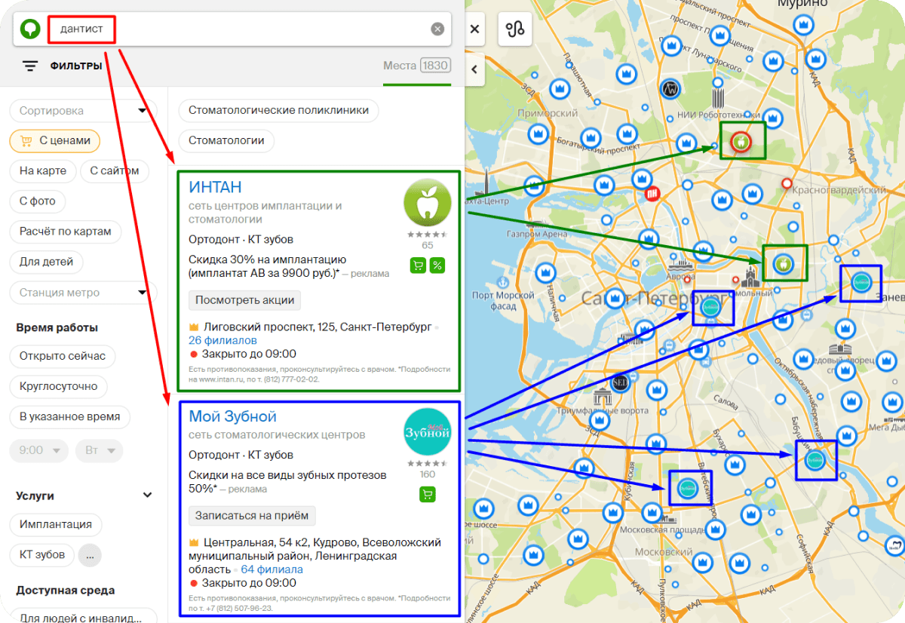Select ИНТАН map marker near Смольный
Image resolution: width=905 pixels, height=623 pixels.
pyautogui.click(x=784, y=264)
